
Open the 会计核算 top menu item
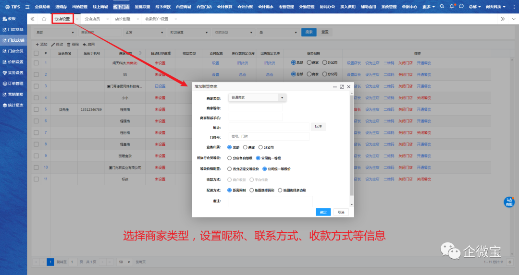[x=224, y=7]
